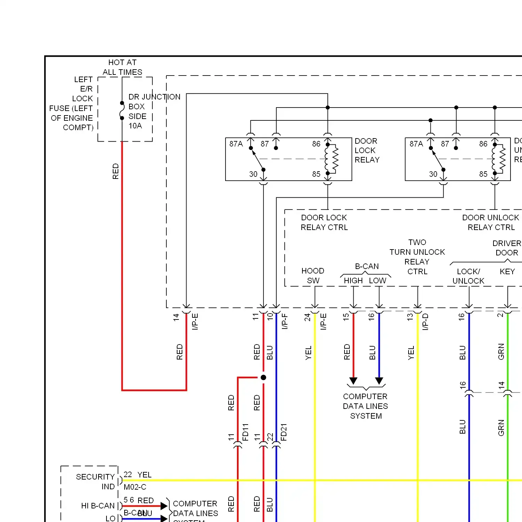
Task: Select the 'DOOR LOCK RELAY CTRL' text
Action: coord(324,222)
